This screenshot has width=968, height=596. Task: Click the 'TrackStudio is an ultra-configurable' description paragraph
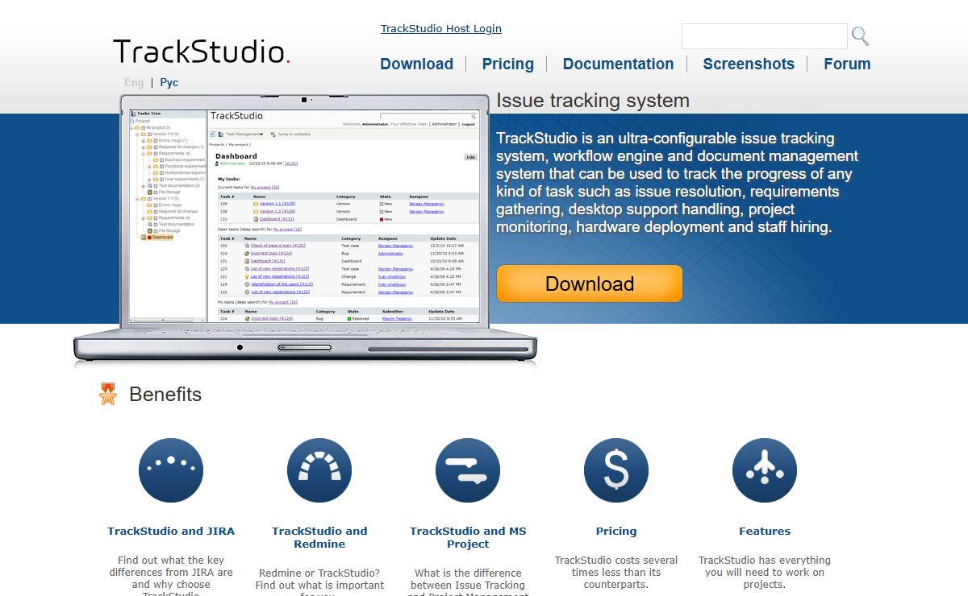(x=678, y=183)
